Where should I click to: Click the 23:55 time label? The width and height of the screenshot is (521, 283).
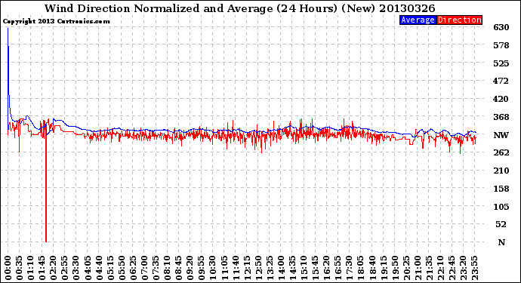pyautogui.click(x=474, y=268)
